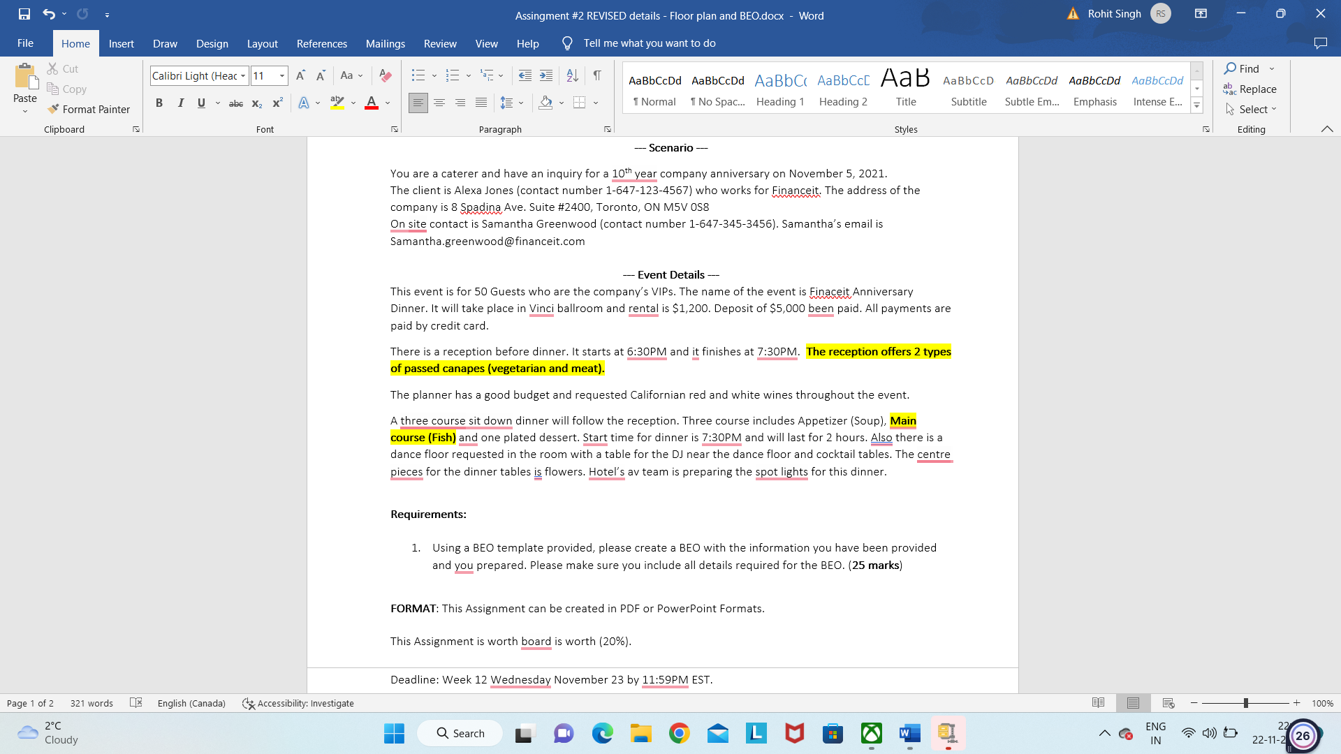Click the Replace button in Editing group
1341x754 pixels.
coord(1256,89)
